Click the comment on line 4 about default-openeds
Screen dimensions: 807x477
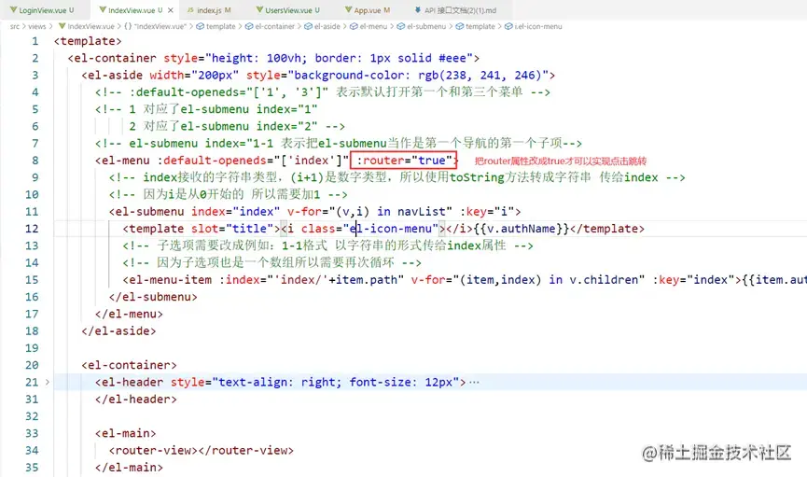click(x=323, y=92)
